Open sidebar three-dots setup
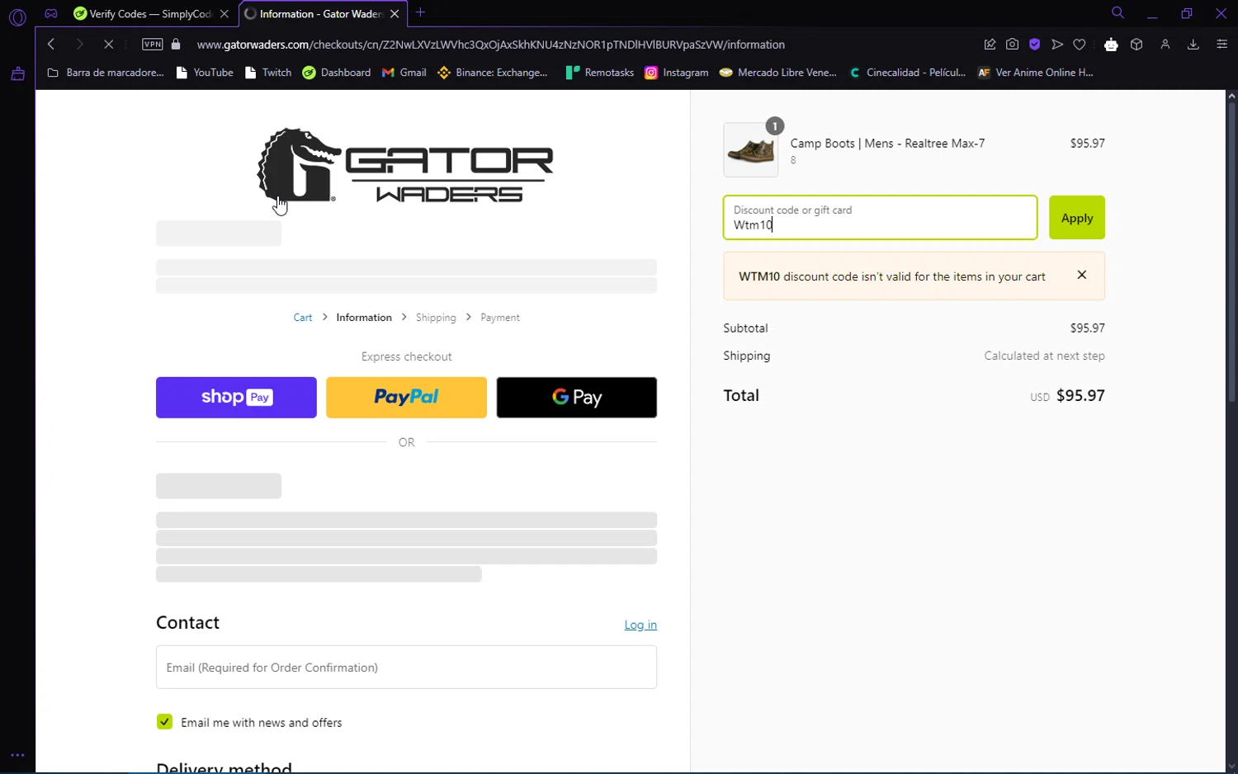The height and width of the screenshot is (774, 1238). [x=17, y=755]
